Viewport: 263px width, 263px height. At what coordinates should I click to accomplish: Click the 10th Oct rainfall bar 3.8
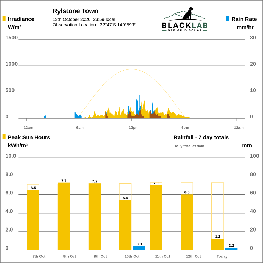pyautogui.click(x=139, y=248)
